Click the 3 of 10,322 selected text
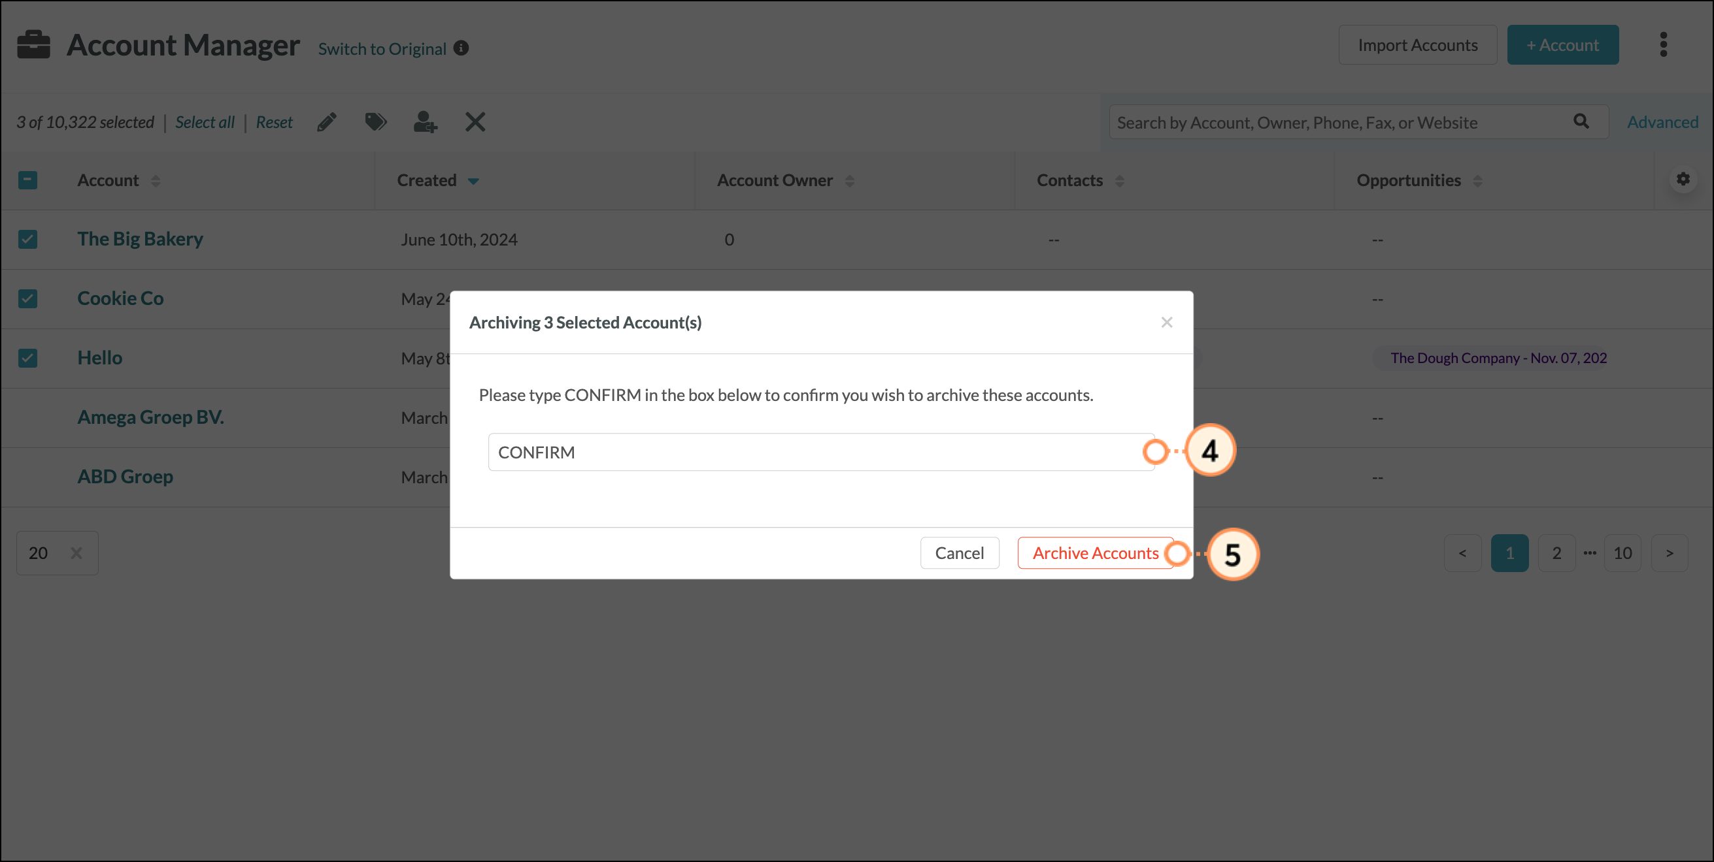The width and height of the screenshot is (1714, 862). 85,122
